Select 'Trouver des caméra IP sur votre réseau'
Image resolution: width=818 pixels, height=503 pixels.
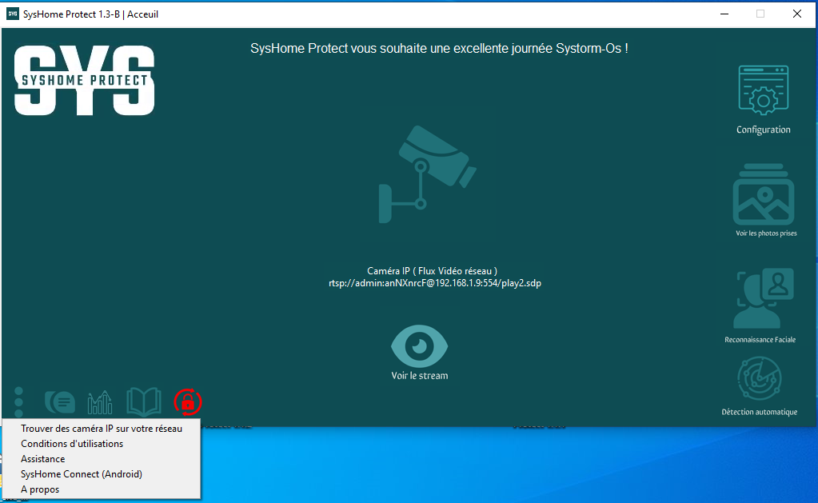102,429
